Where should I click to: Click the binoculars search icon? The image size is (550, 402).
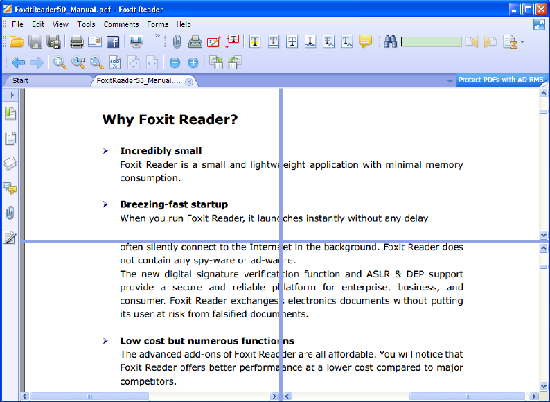coord(390,42)
